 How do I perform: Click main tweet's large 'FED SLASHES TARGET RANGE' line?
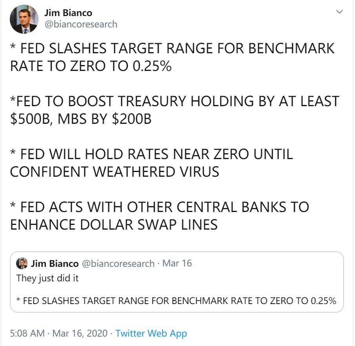click(x=173, y=49)
